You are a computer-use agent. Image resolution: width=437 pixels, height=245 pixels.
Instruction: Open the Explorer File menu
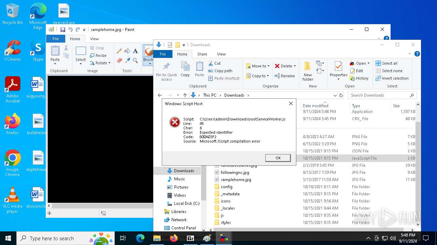(163, 54)
